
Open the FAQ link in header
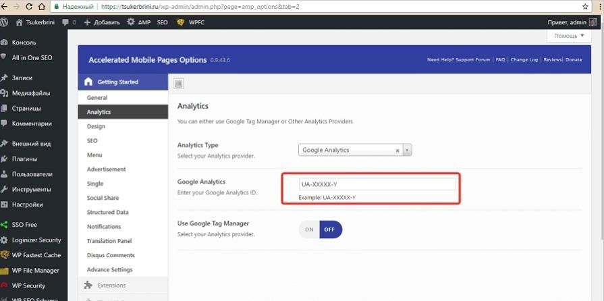tap(500, 60)
